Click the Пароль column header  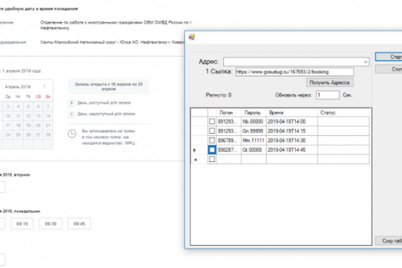(254, 113)
